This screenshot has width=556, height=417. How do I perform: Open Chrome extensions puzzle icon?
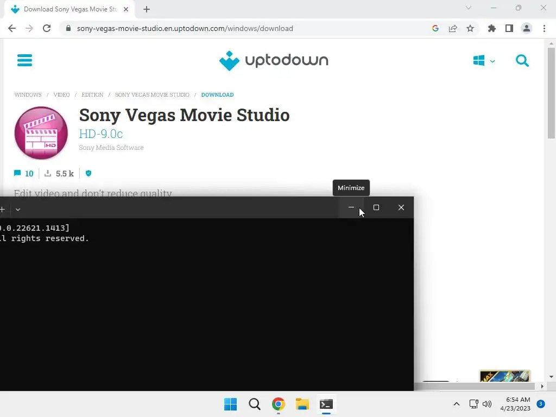pos(491,28)
